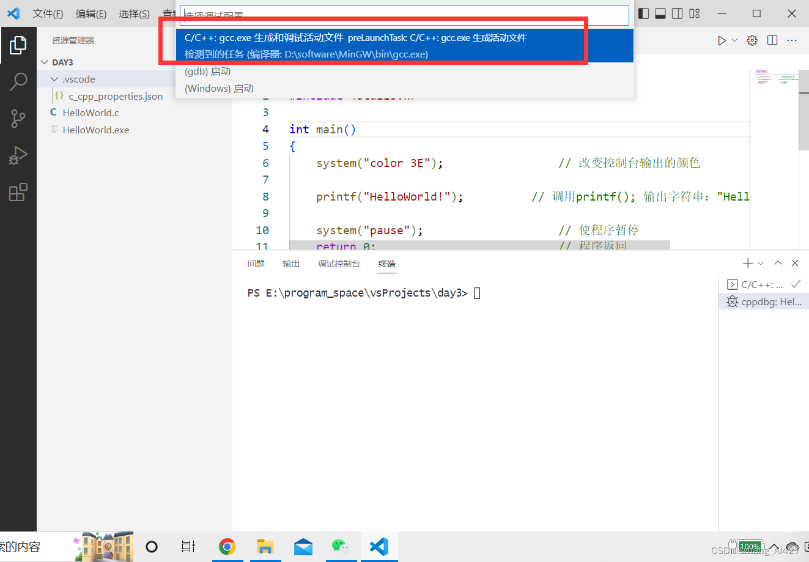Select the C/C++ task terminal entry
The width and height of the screenshot is (809, 562).
point(763,284)
